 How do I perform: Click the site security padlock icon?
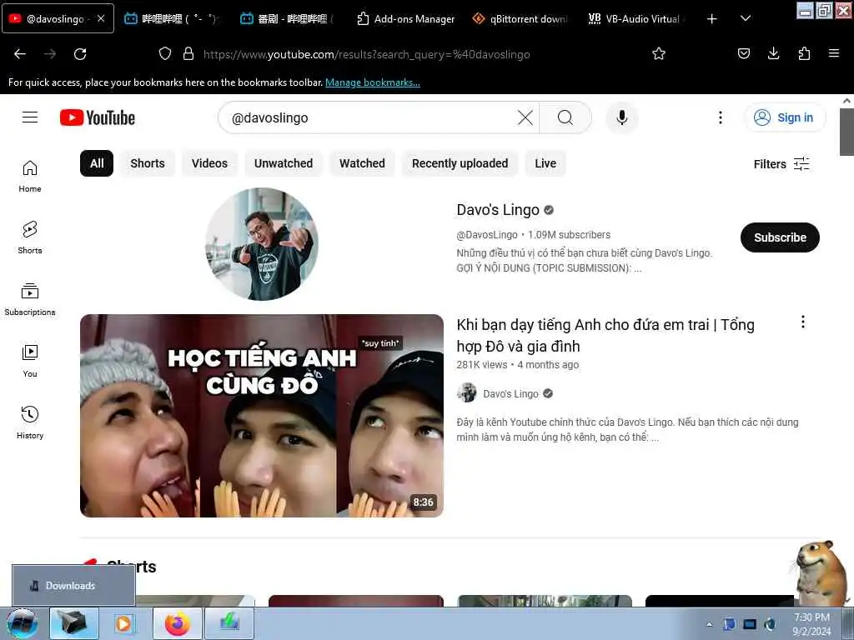pyautogui.click(x=188, y=54)
